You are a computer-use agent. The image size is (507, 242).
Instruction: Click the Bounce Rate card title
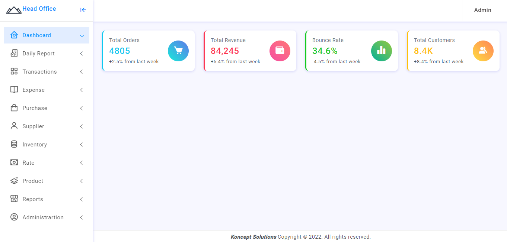tap(328, 40)
